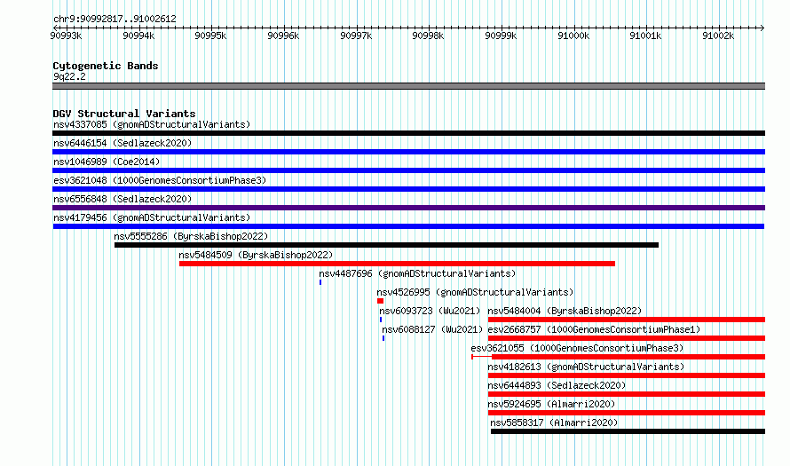Screen dimensions: 790x466
Task: Click the red nsv5924695 variant bar
Action: (x=627, y=413)
